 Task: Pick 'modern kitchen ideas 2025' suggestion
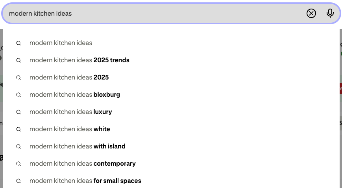(x=171, y=77)
